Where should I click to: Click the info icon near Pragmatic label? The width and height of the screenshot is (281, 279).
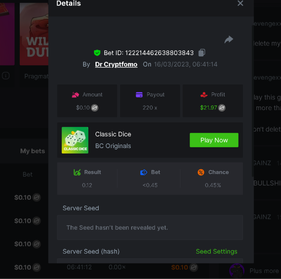(x=6, y=76)
